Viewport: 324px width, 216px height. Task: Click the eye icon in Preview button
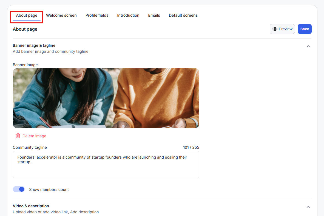[x=275, y=29]
